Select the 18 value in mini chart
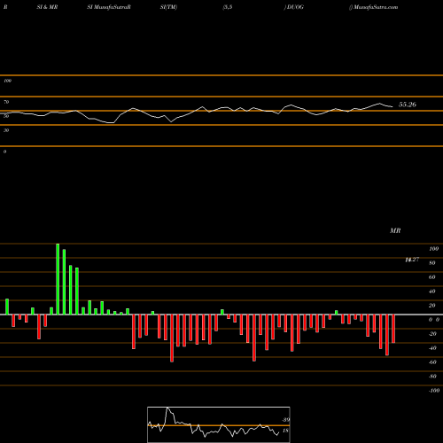The width and height of the screenshot is (443, 443). [x=285, y=431]
